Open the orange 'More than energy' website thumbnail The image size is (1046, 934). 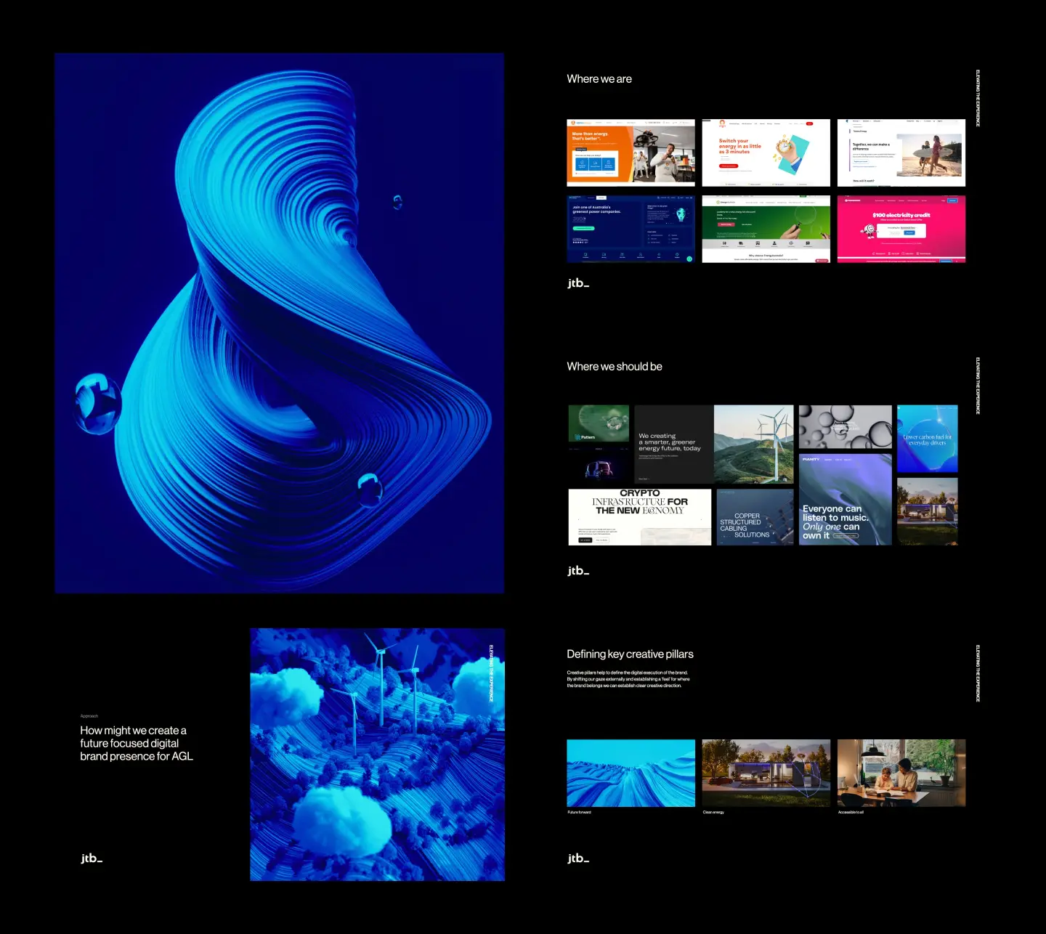(x=631, y=153)
